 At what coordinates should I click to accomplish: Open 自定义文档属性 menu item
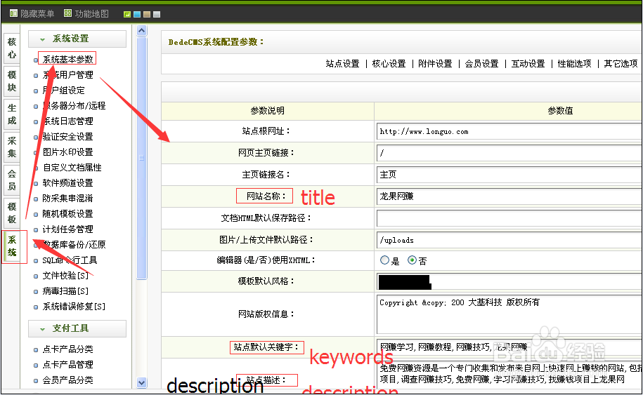point(72,168)
